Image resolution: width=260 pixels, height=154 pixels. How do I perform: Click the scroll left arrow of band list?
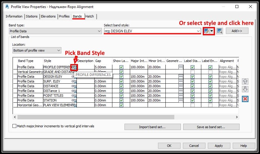(x=15, y=117)
